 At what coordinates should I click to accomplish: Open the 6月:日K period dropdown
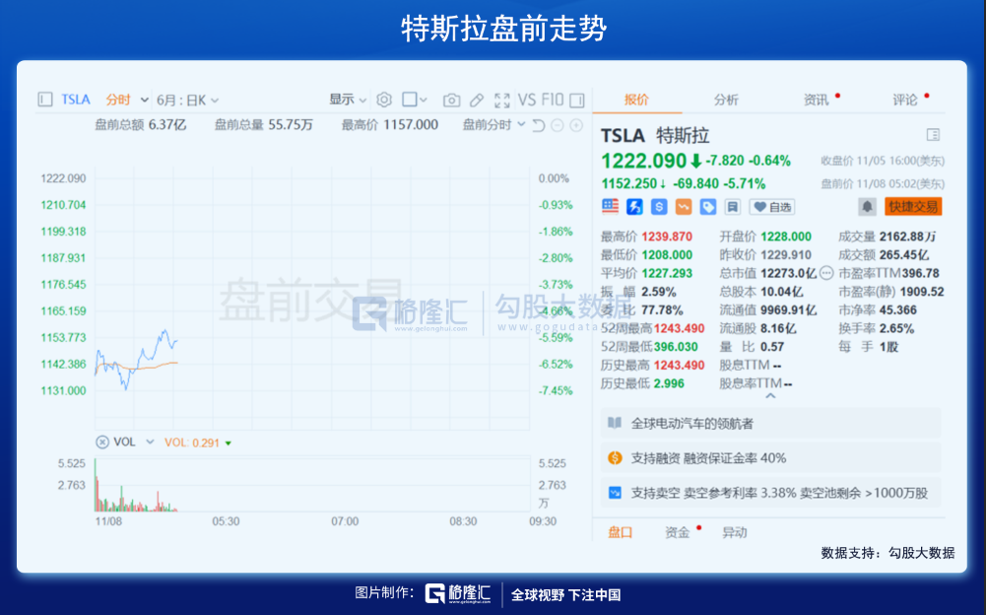point(187,100)
